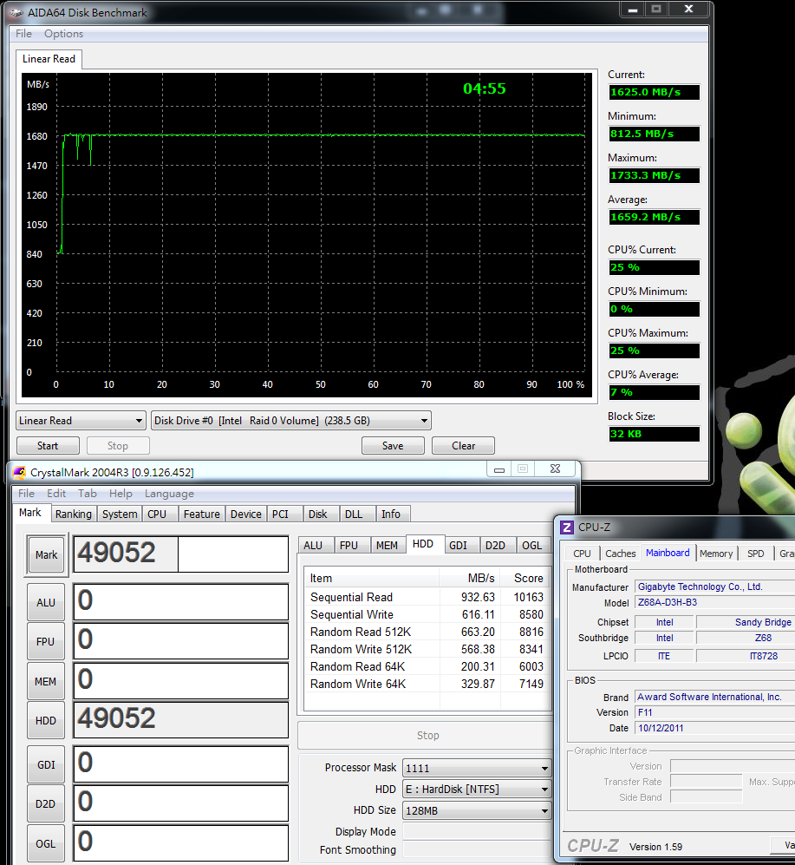Screen dimensions: 795x865
Task: Select the OGL results tab
Action: pyautogui.click(x=532, y=545)
